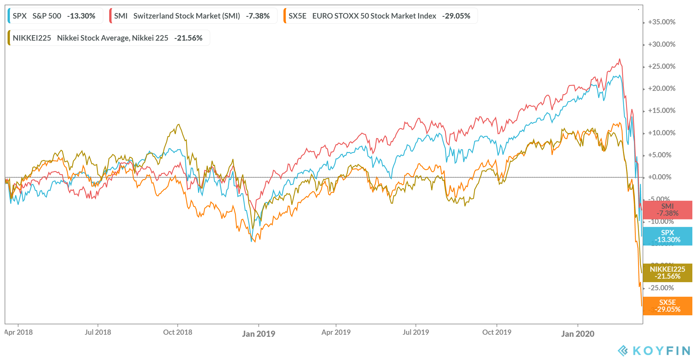Click the Jul 2018 axis label
The image size is (697, 360).
coord(98,332)
